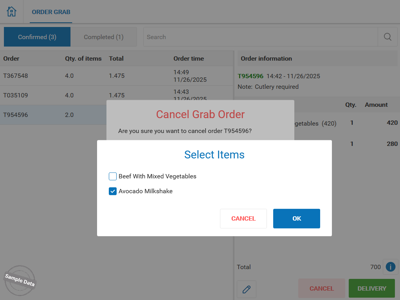Screen dimensions: 400x300
Task: Click the Avocado Milkshake label text
Action: pyautogui.click(x=146, y=191)
